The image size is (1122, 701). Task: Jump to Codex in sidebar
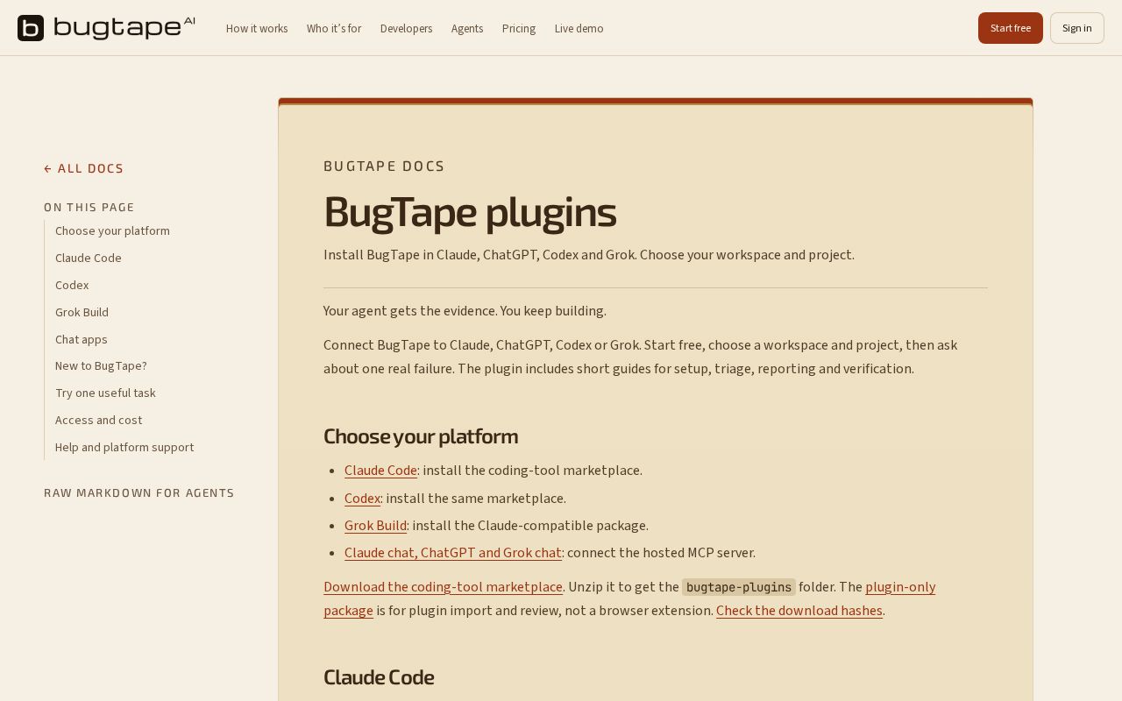click(72, 285)
